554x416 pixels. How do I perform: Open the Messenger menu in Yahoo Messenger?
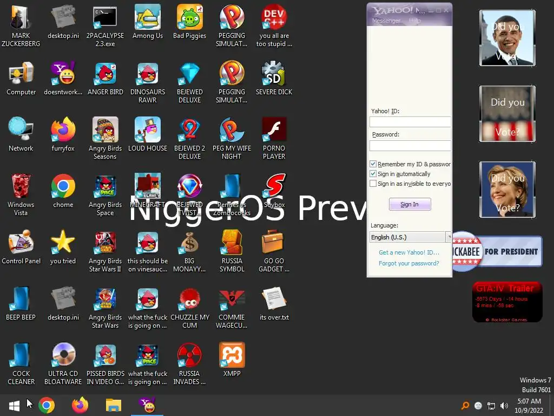(x=386, y=21)
